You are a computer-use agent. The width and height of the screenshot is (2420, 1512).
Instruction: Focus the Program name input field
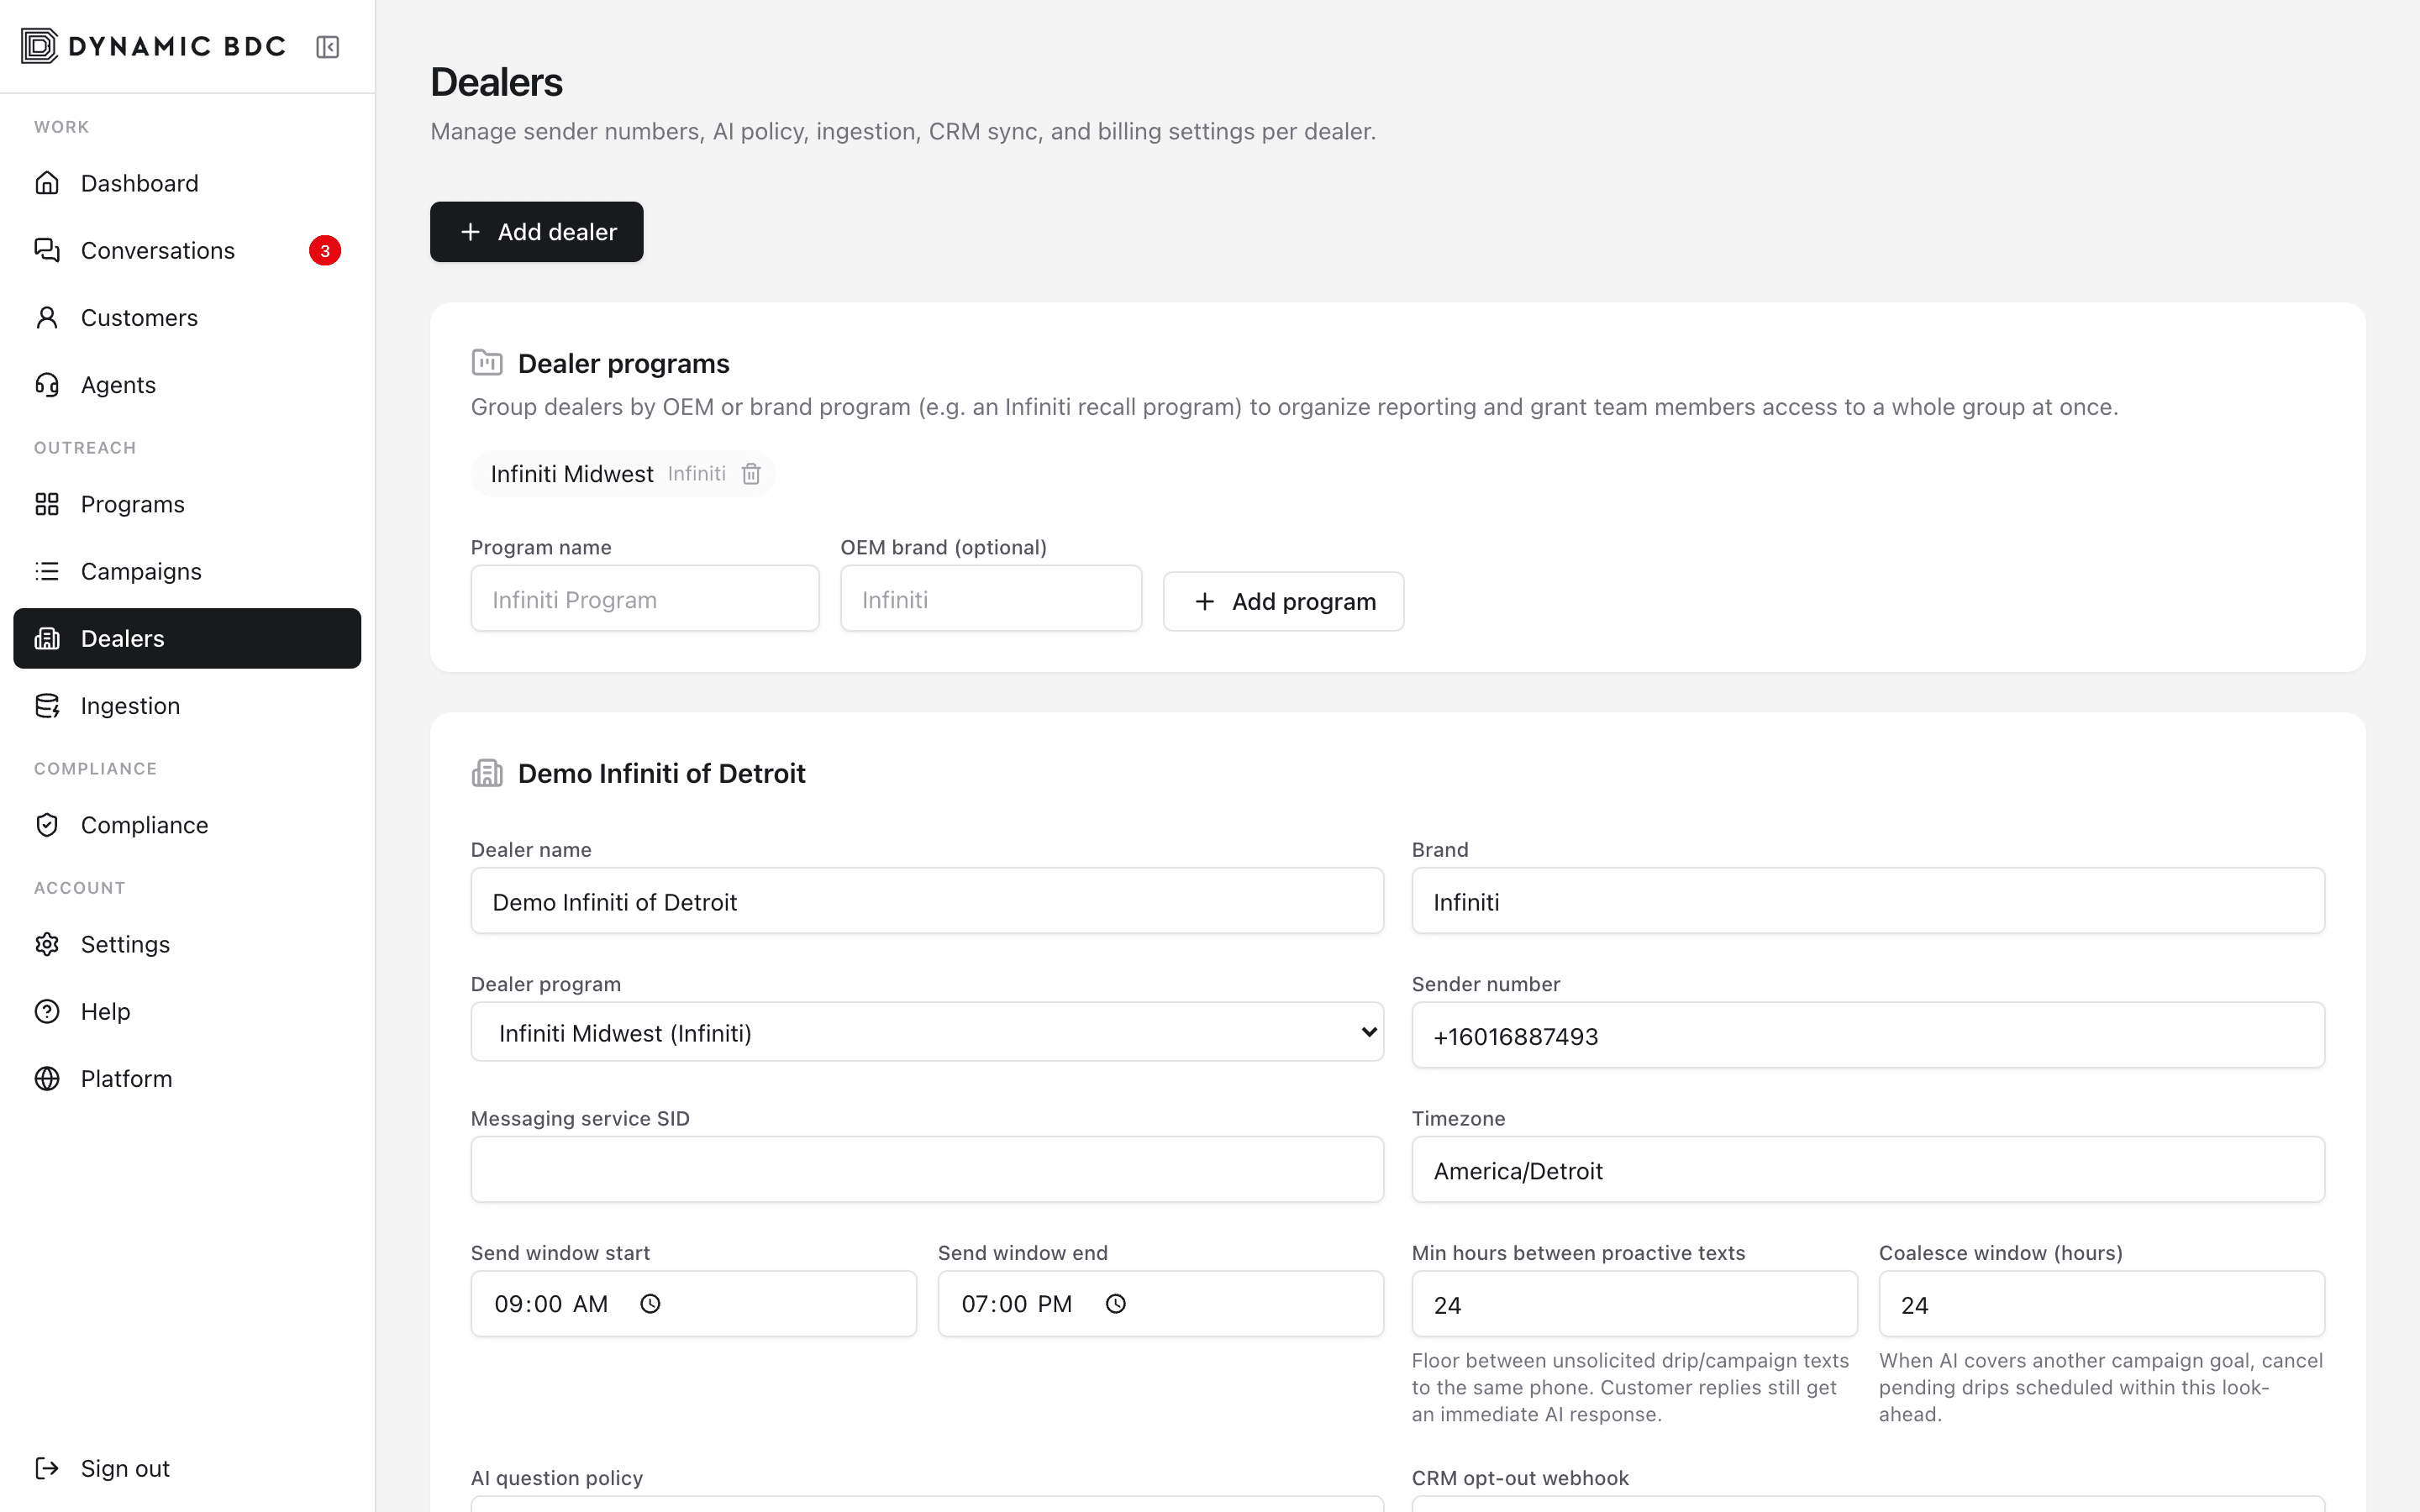point(645,599)
